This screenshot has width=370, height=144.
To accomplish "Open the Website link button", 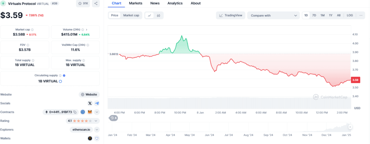I will point(89,94).
